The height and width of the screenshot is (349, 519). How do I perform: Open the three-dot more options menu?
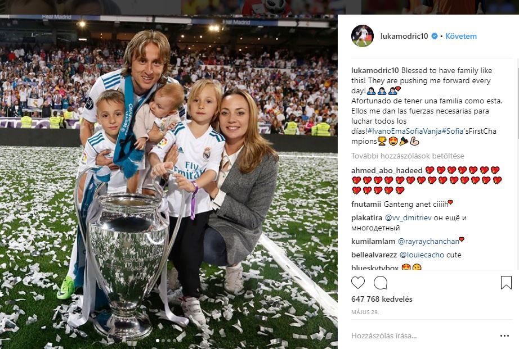[x=504, y=336]
